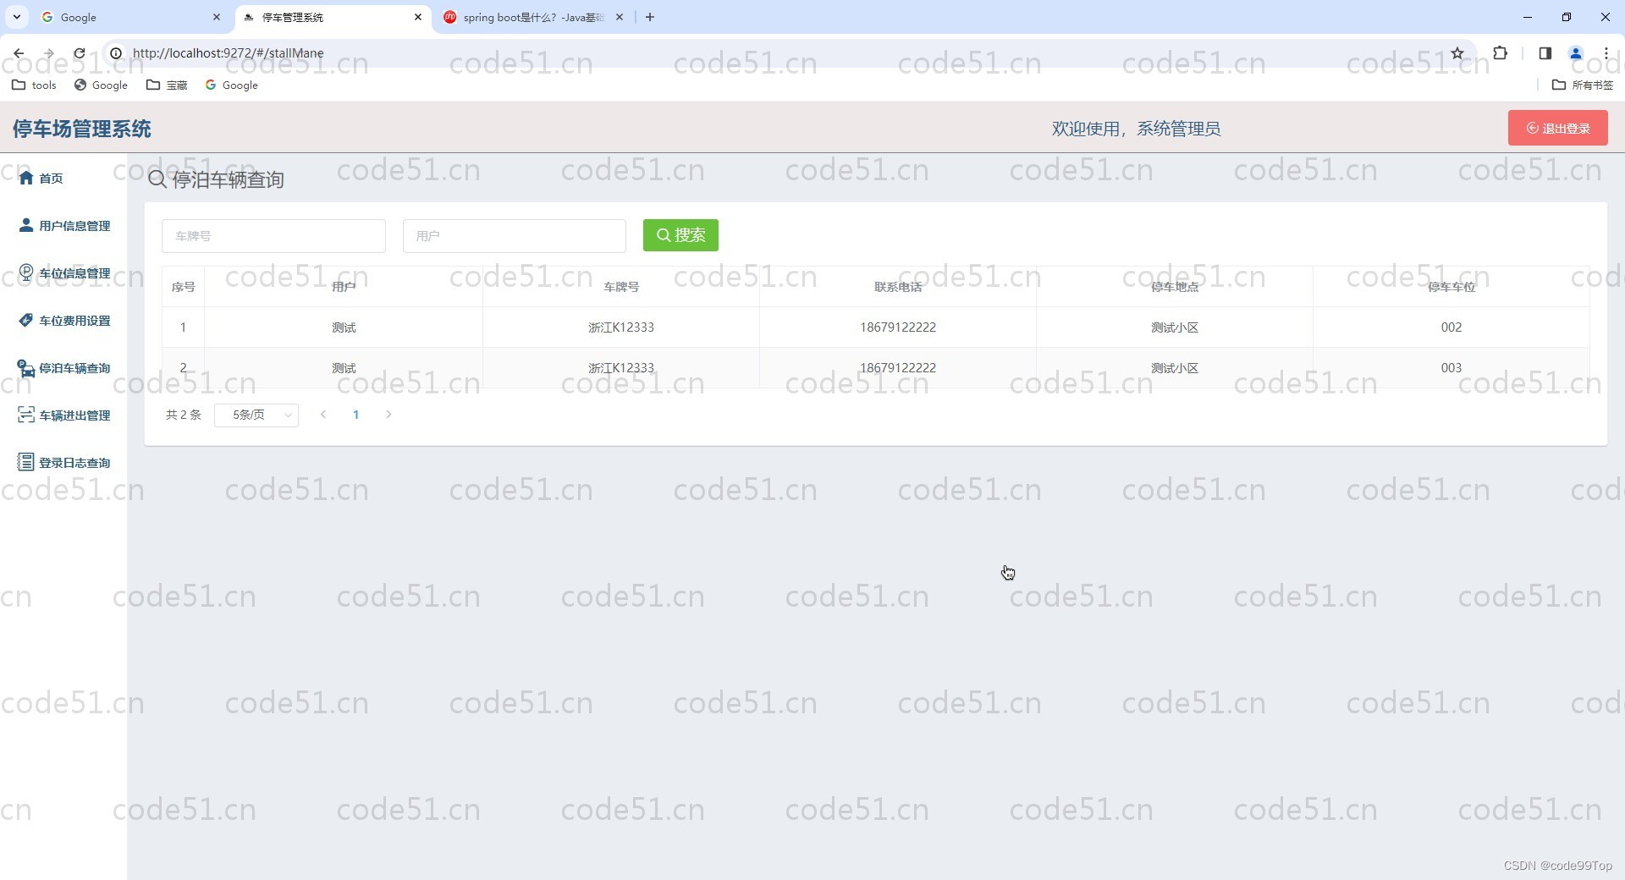Click the 欢迎使用，系统管理员 greeting

pos(1136,129)
